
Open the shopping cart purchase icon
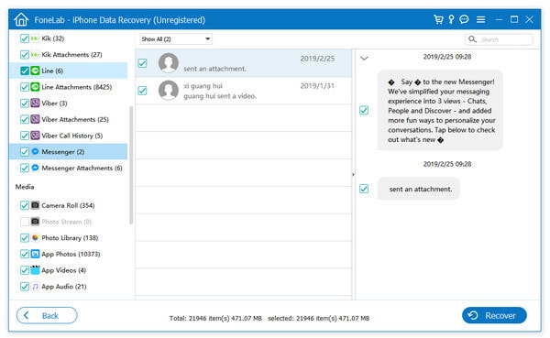[438, 19]
